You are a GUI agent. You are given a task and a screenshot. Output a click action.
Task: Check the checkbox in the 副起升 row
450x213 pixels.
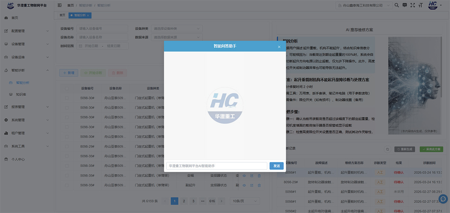(x=67, y=185)
